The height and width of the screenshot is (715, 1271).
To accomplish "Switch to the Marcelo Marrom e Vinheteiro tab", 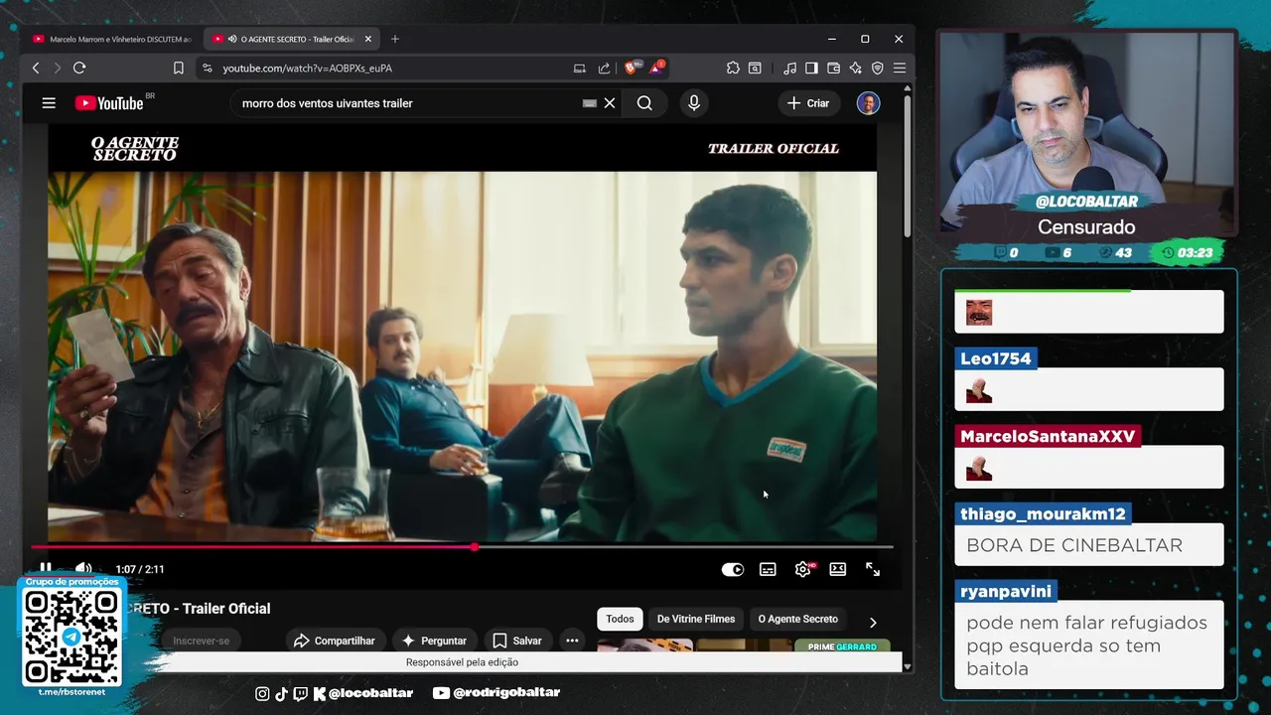I will [111, 39].
